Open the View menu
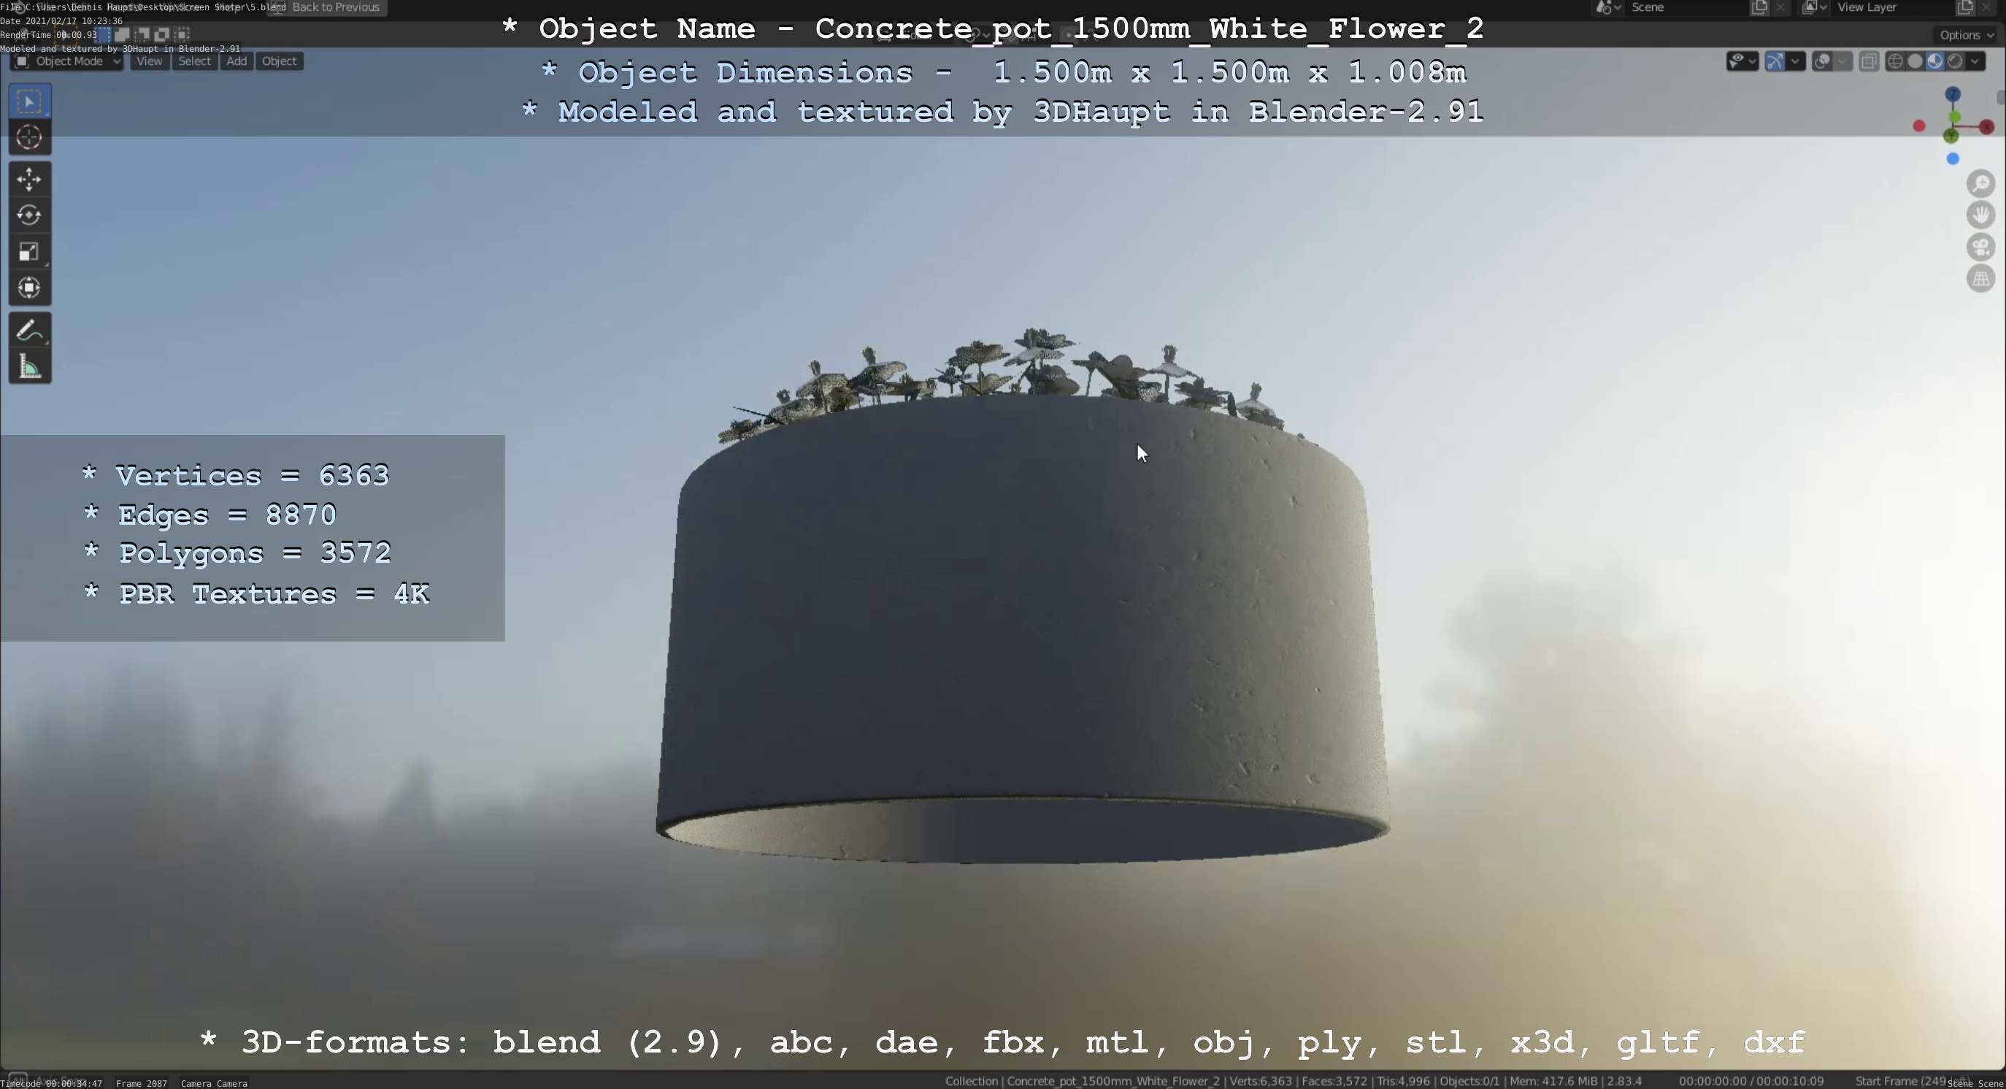Image resolution: width=2006 pixels, height=1089 pixels. (150, 61)
